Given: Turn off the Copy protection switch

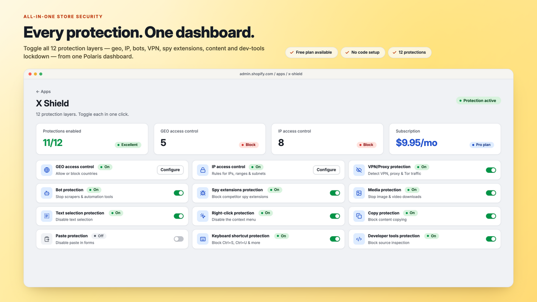Looking at the screenshot, I should [491, 216].
